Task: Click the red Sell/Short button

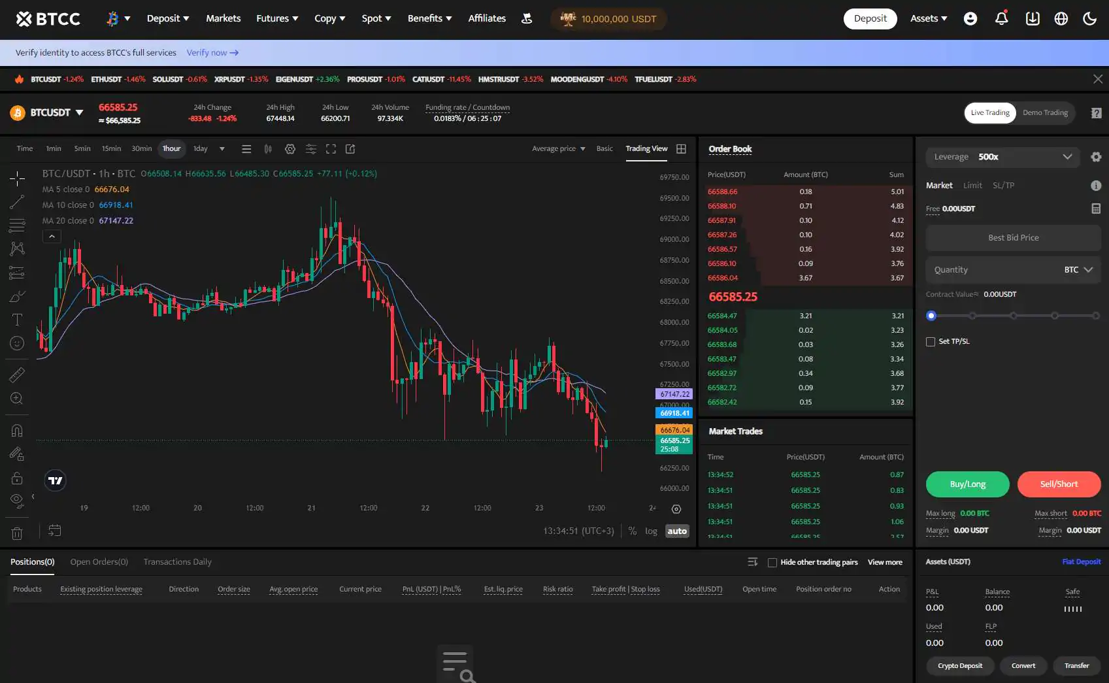Action: click(1059, 484)
